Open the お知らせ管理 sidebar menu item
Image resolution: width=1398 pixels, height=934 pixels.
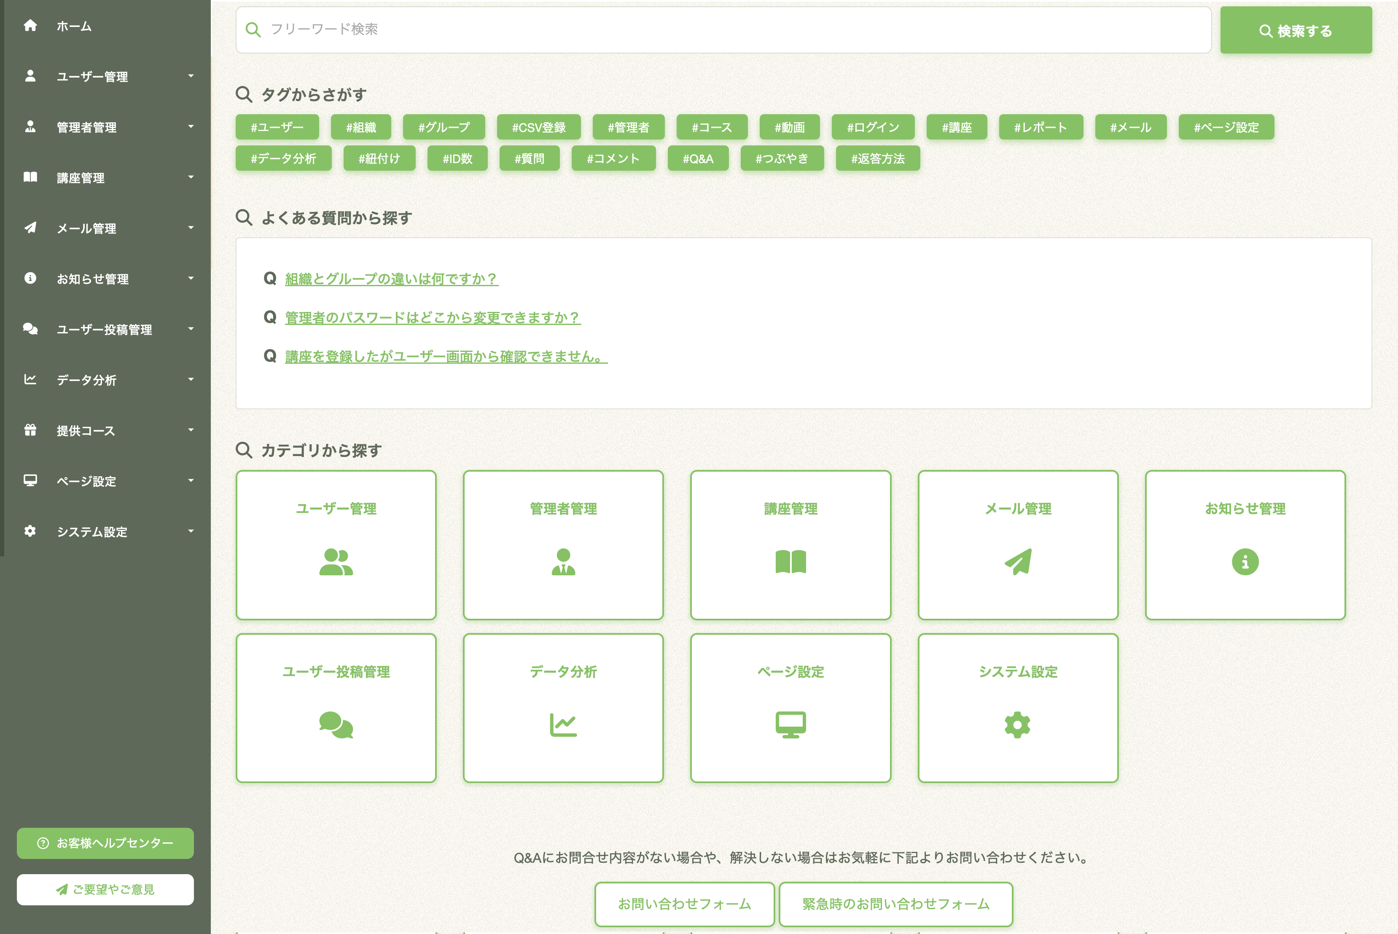click(x=92, y=279)
